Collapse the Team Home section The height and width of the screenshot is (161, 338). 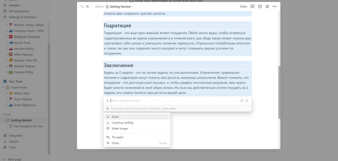click(x=4, y=87)
